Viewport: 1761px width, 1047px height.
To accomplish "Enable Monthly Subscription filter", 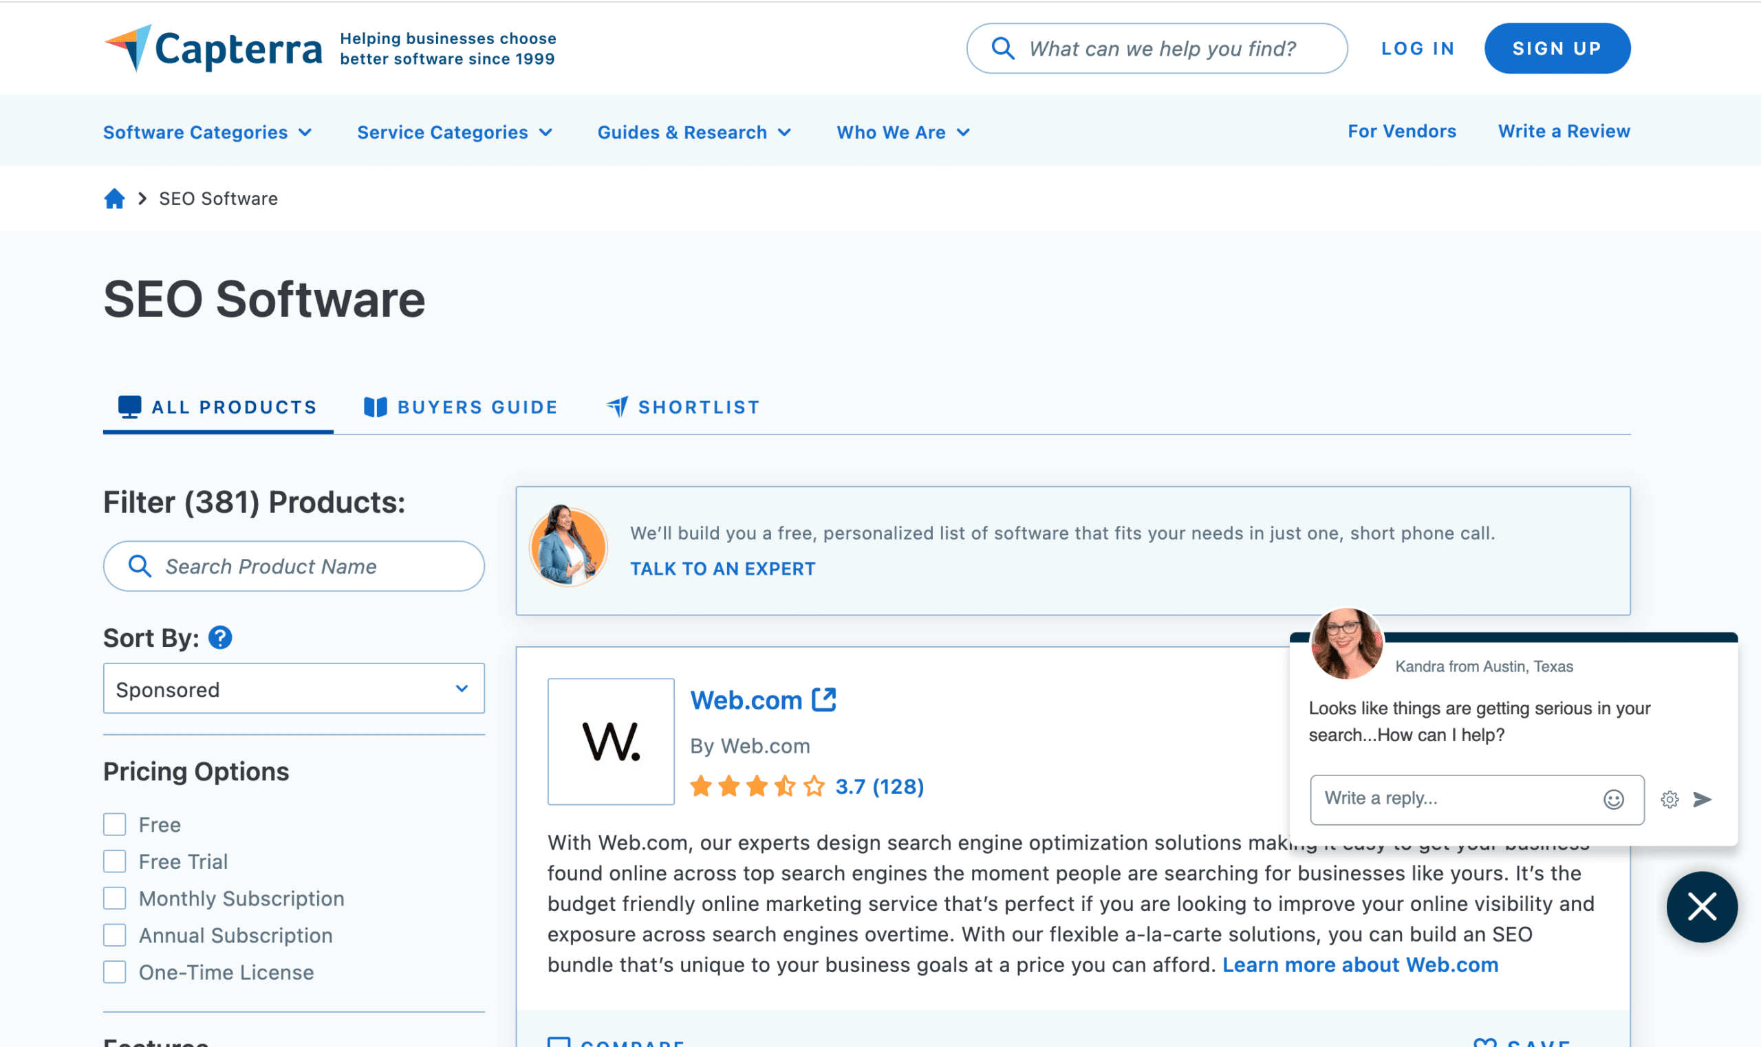I will [x=115, y=898].
